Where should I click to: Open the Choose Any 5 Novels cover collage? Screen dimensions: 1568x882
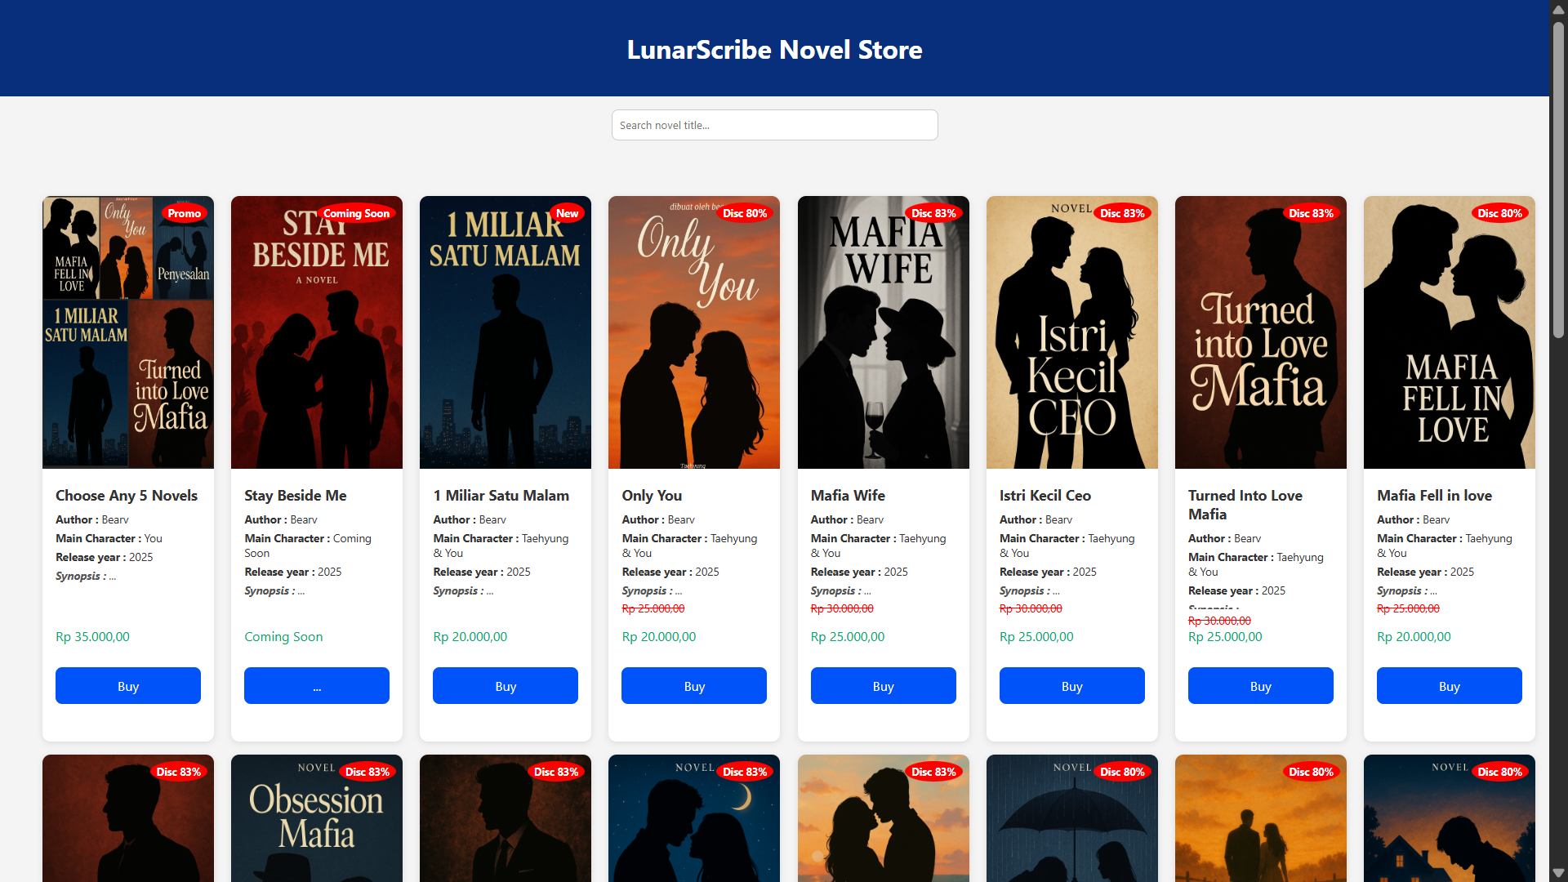coord(128,332)
